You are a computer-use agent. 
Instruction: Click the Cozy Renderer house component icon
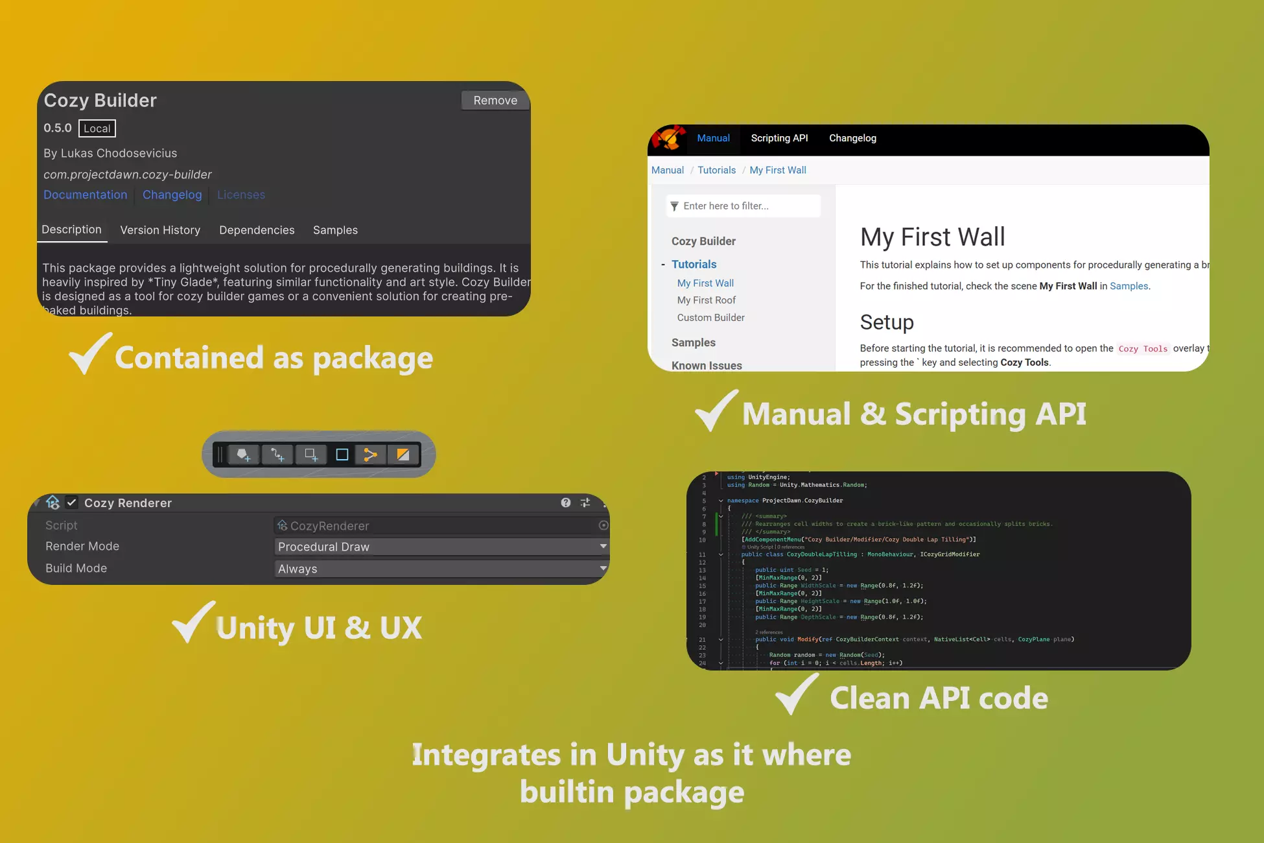[53, 503]
